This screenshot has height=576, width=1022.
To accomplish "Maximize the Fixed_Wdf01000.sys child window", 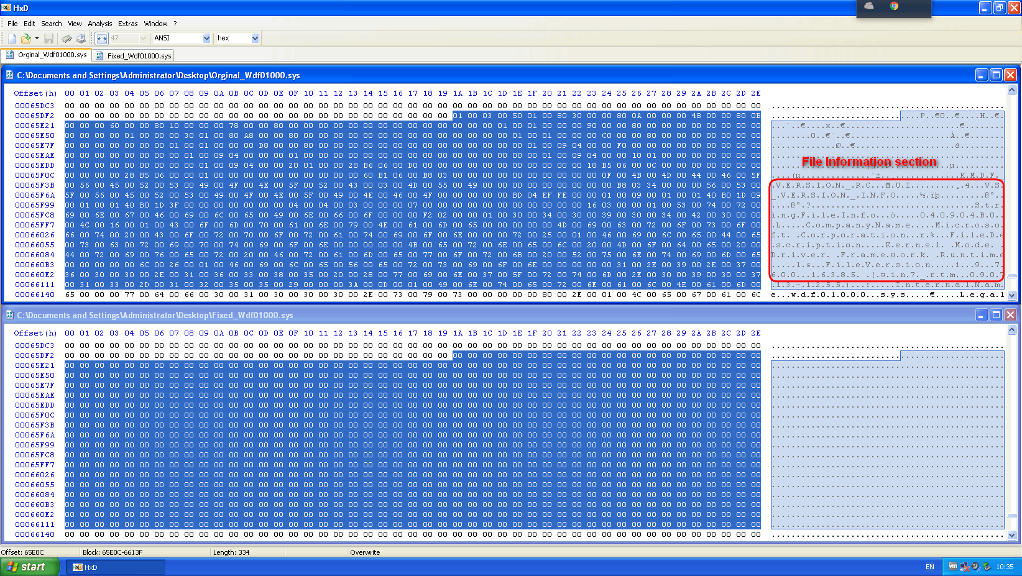I will tap(996, 315).
